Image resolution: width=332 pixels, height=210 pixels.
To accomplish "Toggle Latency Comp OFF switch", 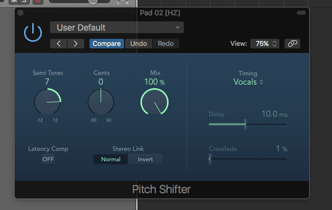I will 48,159.
